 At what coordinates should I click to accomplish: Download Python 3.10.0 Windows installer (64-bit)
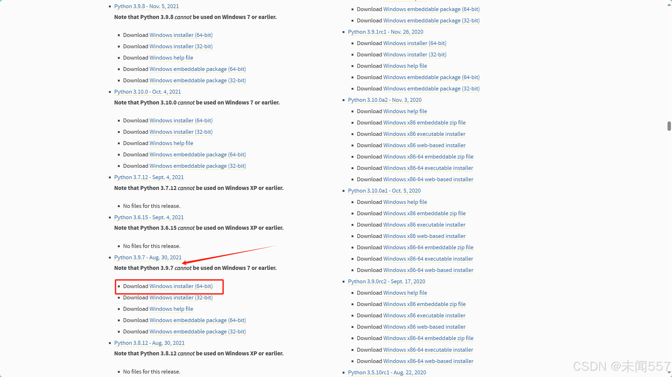point(181,121)
